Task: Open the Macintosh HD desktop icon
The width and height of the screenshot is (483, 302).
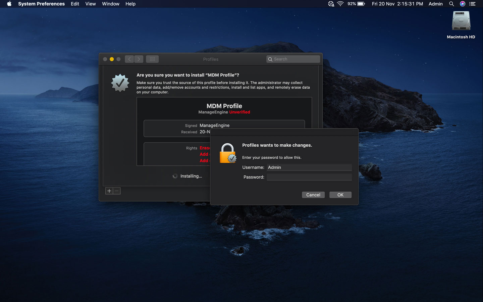Action: pyautogui.click(x=461, y=21)
